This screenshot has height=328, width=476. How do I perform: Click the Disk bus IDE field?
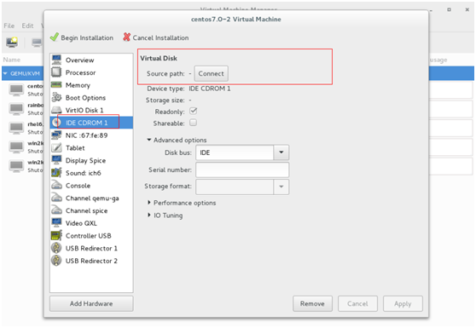pyautogui.click(x=235, y=152)
